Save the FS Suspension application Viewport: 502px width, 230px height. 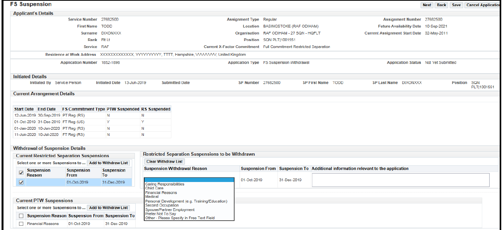(456, 5)
